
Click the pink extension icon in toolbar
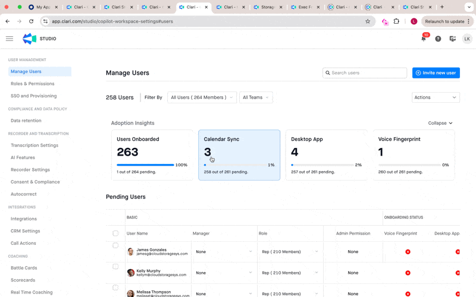pos(385,21)
